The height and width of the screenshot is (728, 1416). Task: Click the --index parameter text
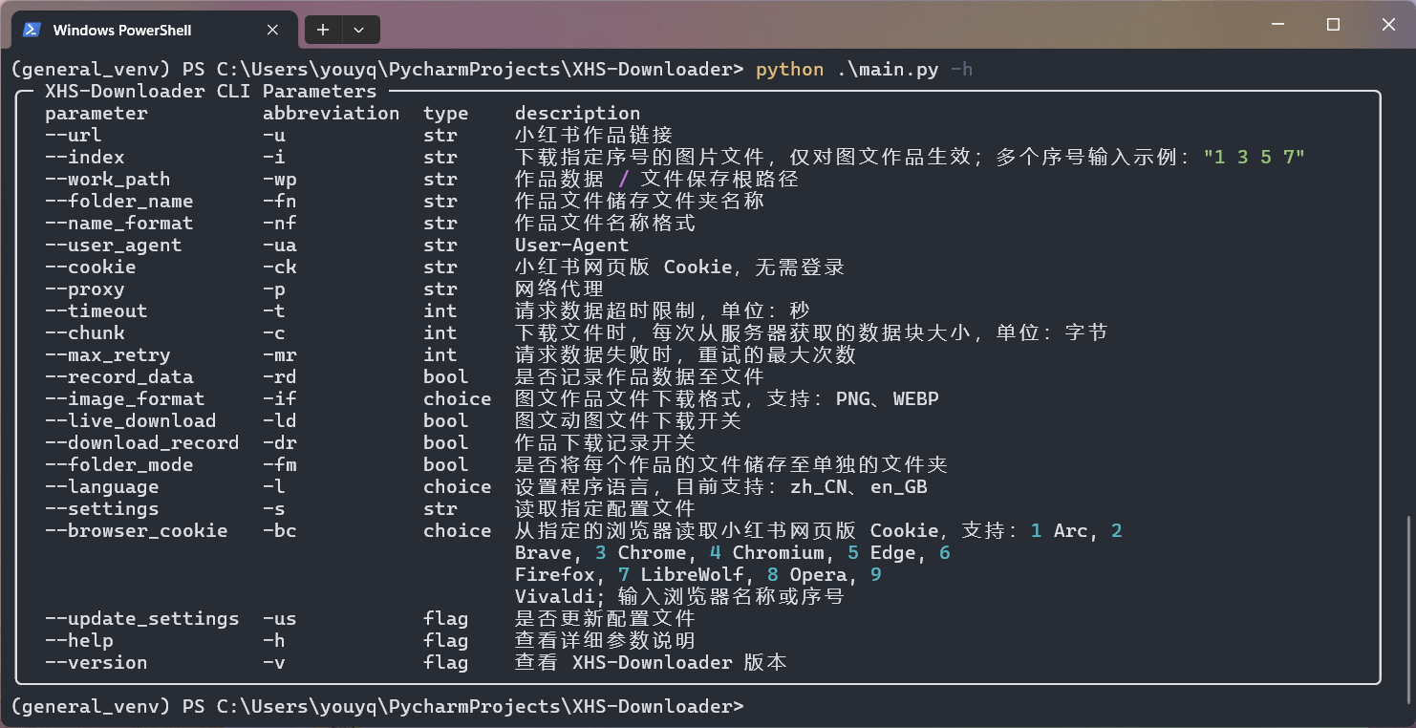coord(85,157)
